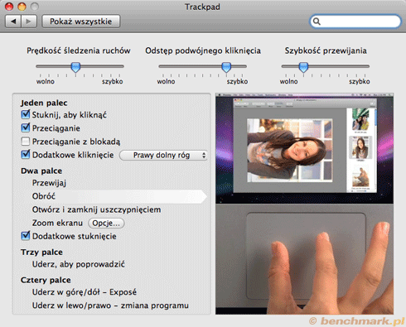Click the Cztery palce section heading
406x327 pixels.
(x=46, y=280)
